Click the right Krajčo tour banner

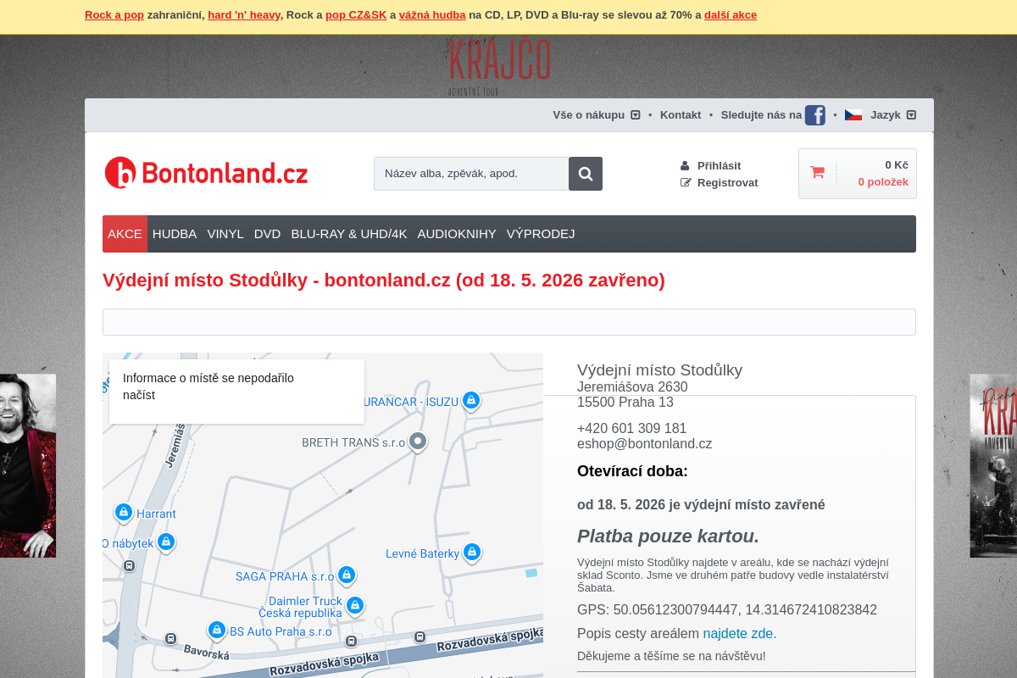(x=993, y=465)
